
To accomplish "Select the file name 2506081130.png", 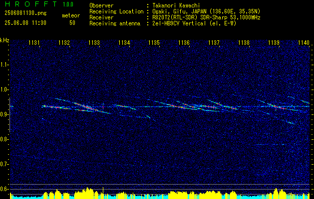I will pos(25,13).
